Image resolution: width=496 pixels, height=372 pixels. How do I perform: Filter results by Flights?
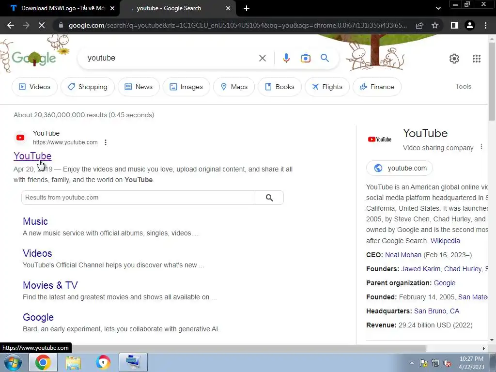[327, 87]
